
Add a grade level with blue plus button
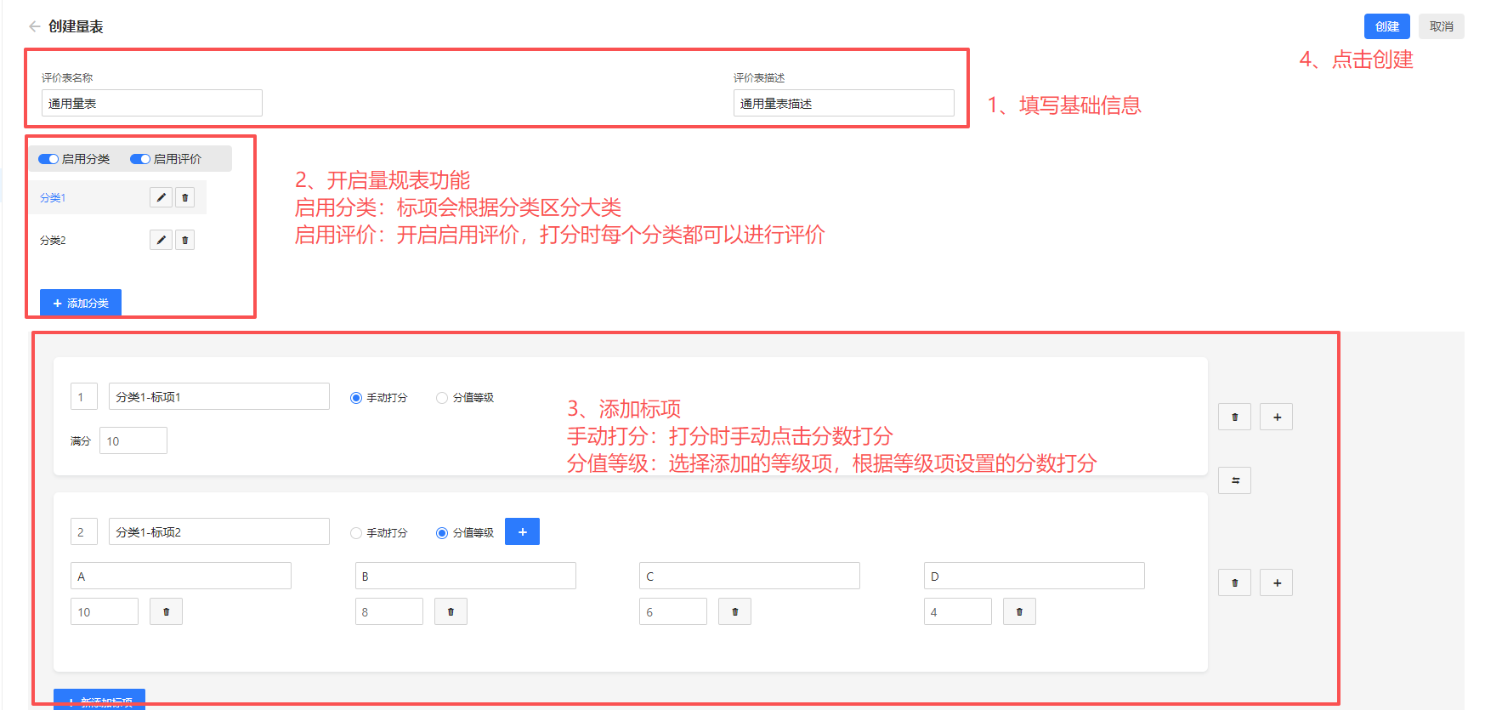pos(522,531)
